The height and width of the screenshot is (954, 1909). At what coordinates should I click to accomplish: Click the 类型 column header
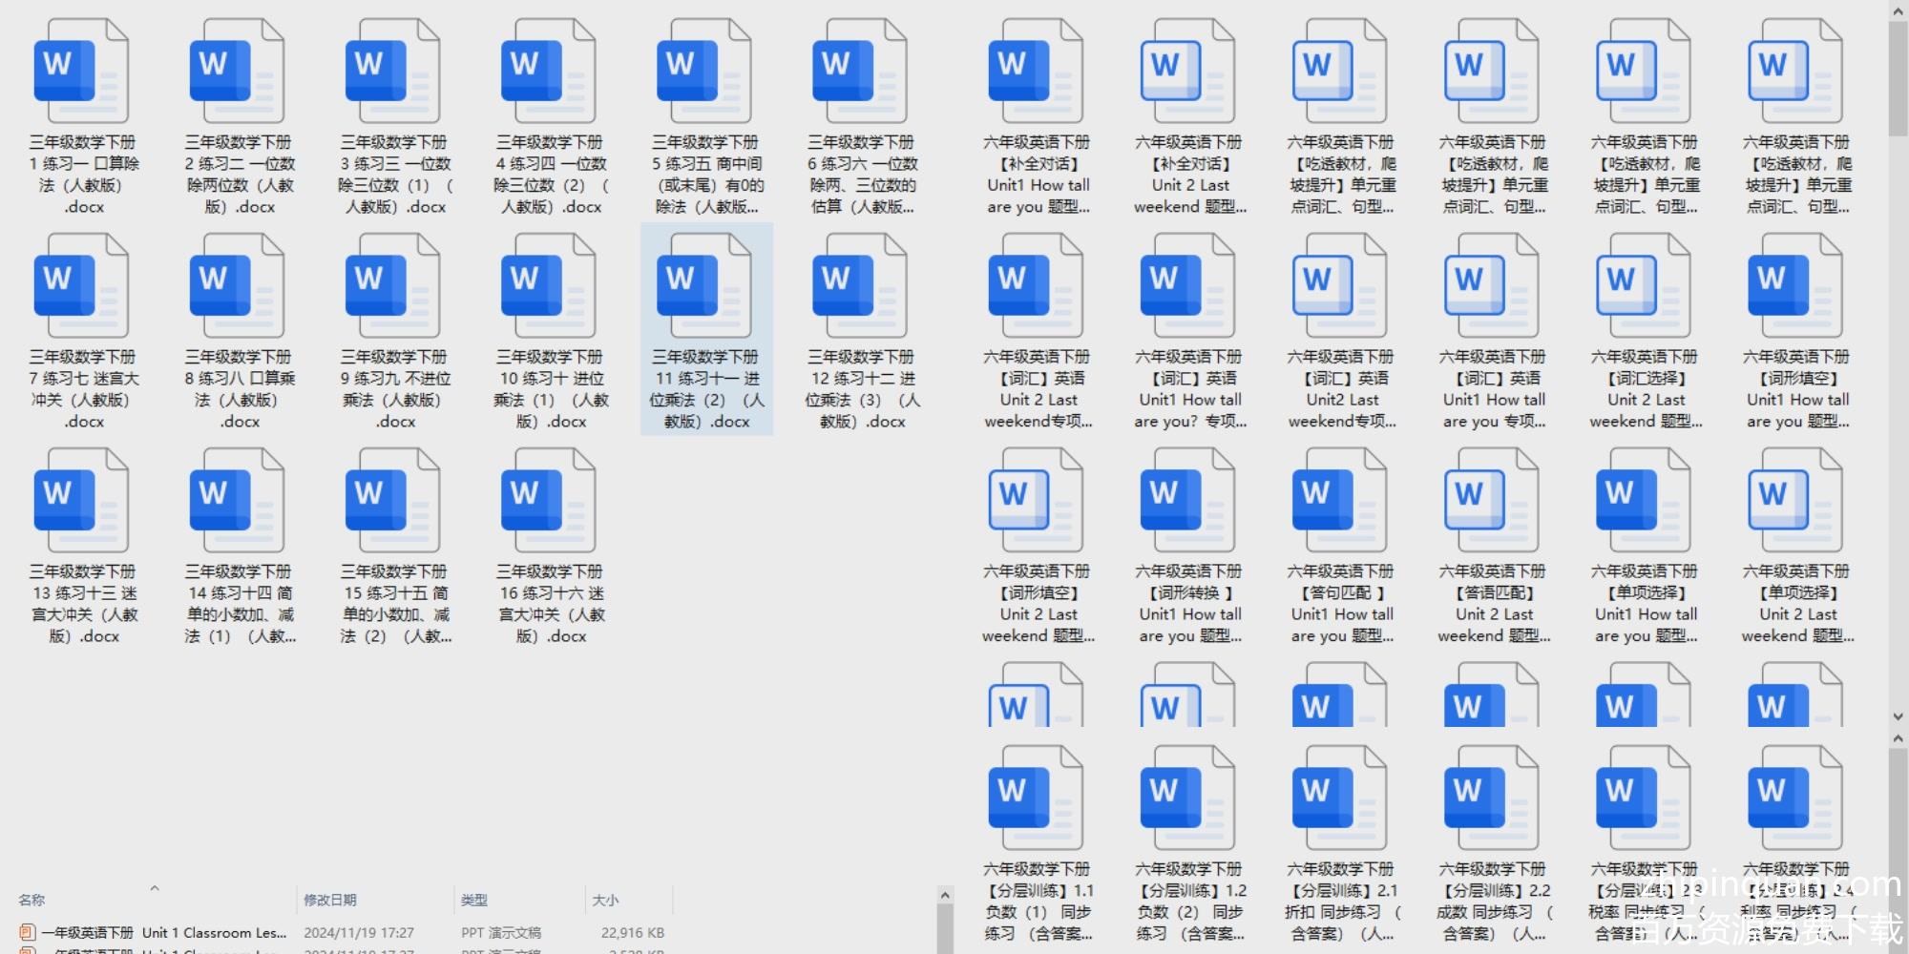(474, 900)
